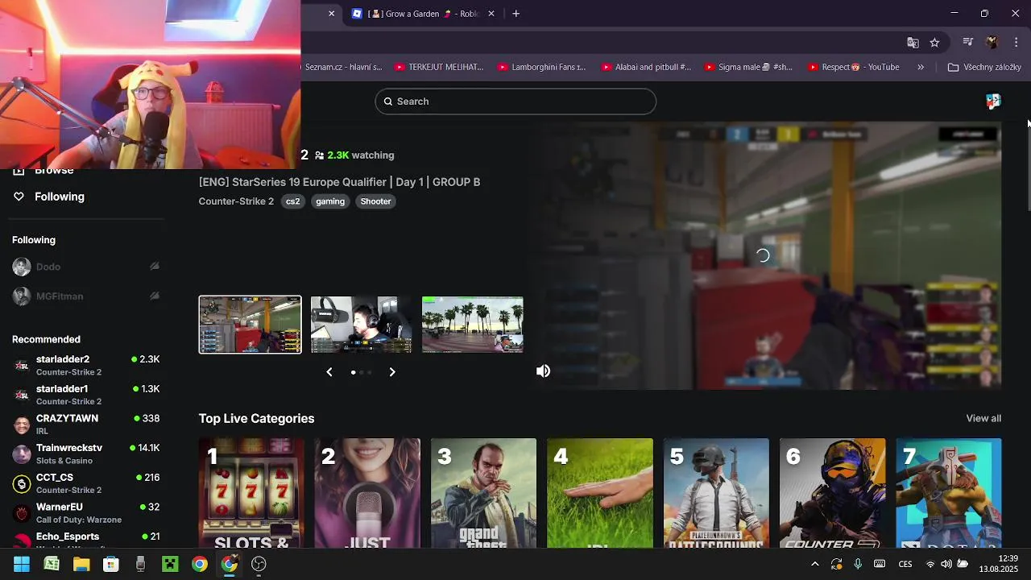
Task: Open CES language input indicator
Action: pos(905,564)
